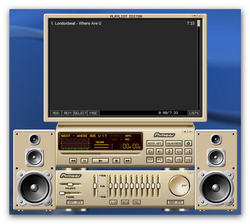Viewport: 250px width, 224px height.
Task: Skip to the next track
Action: coord(128,161)
